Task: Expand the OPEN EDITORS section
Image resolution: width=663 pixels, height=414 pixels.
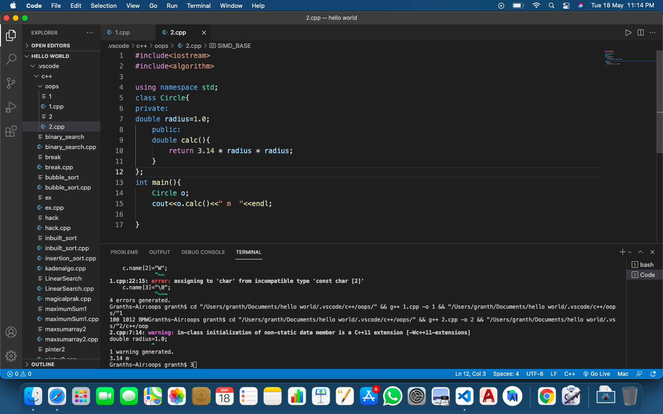Action: [x=50, y=46]
